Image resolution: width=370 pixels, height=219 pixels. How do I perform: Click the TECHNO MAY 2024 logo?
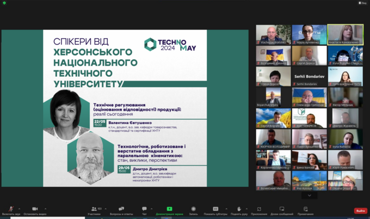(170, 45)
